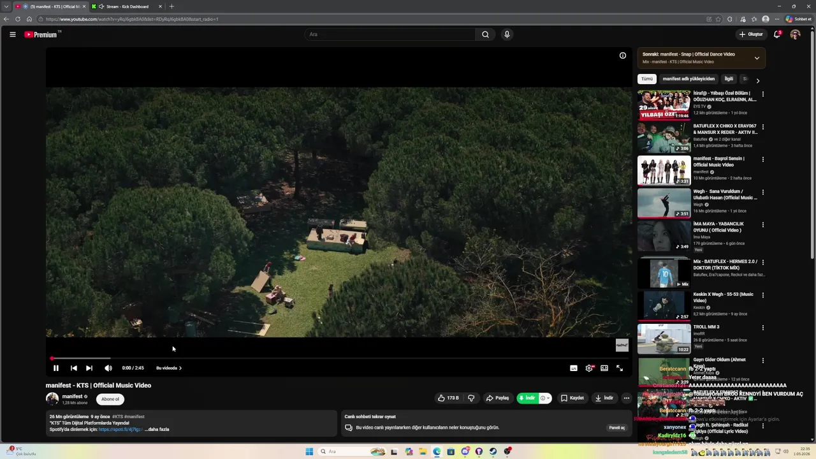Select the İlgili filter chip

729,79
